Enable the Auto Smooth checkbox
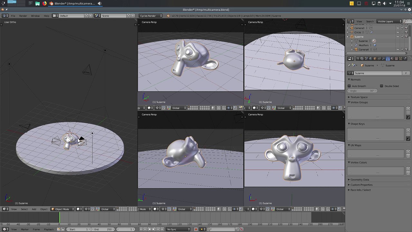Screen dimensions: 412x232 tap(349, 86)
